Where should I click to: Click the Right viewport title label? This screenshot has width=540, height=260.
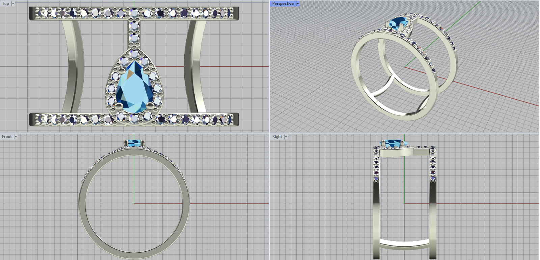point(277,137)
